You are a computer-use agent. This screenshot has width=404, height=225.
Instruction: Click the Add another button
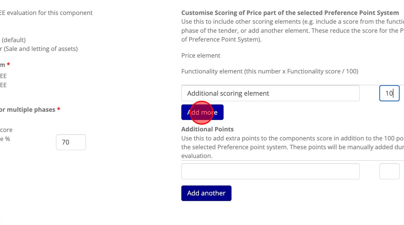click(206, 193)
